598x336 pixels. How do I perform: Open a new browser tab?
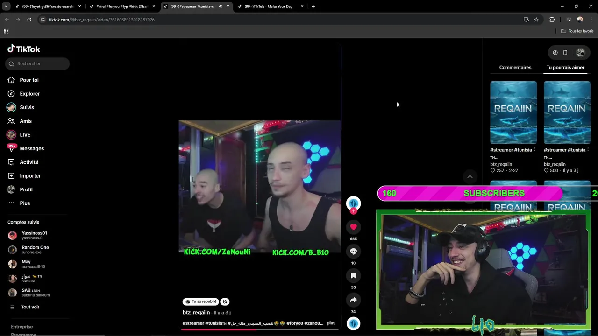coord(313,7)
